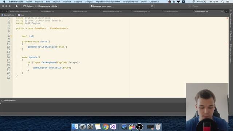
Task: Open the Debug configuration dropdown
Action: tap(28, 6)
